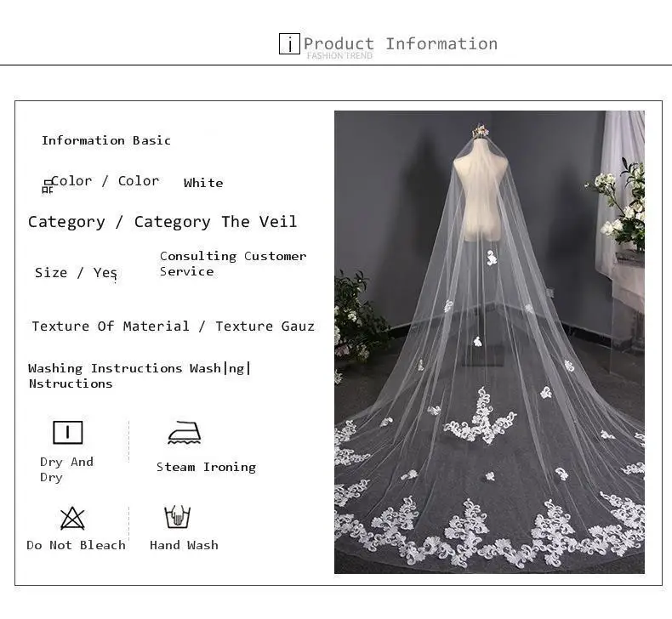Click the hand wash basin icon
672x619 pixels.
(x=178, y=517)
